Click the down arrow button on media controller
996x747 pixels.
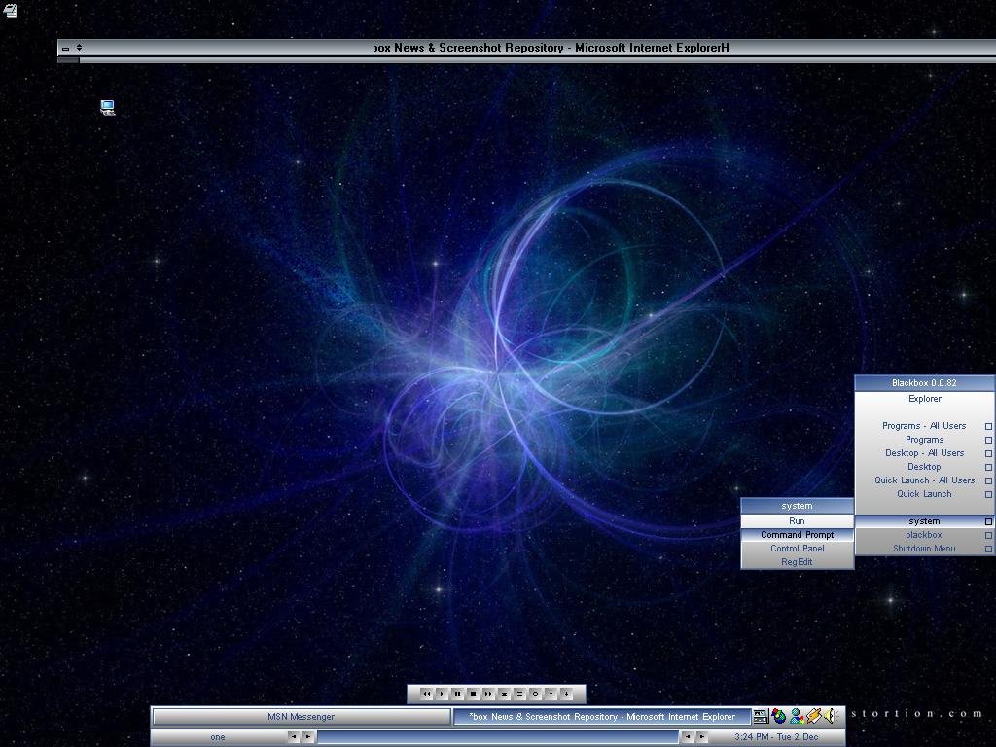click(566, 694)
